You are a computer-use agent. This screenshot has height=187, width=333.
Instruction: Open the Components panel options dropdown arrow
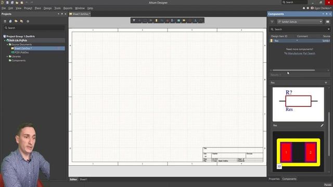323,14
